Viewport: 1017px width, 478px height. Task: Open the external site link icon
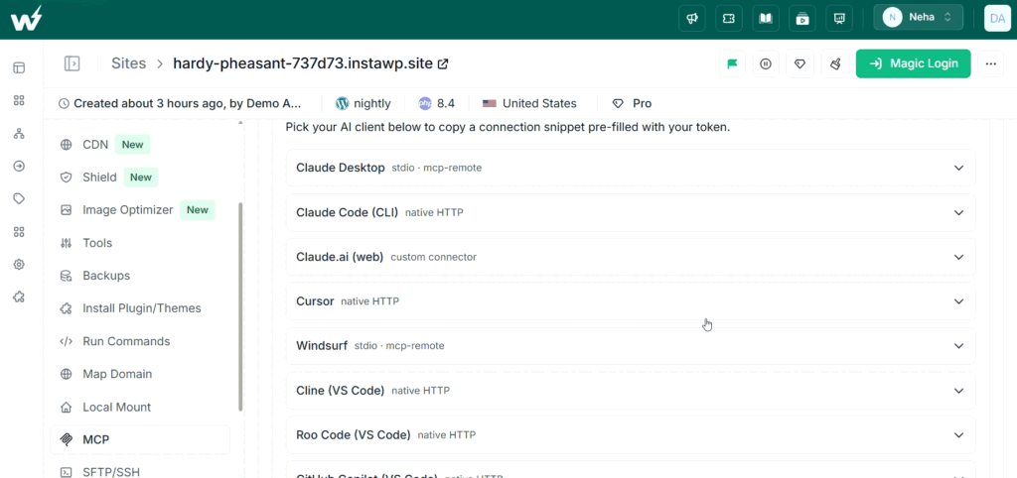(x=444, y=63)
